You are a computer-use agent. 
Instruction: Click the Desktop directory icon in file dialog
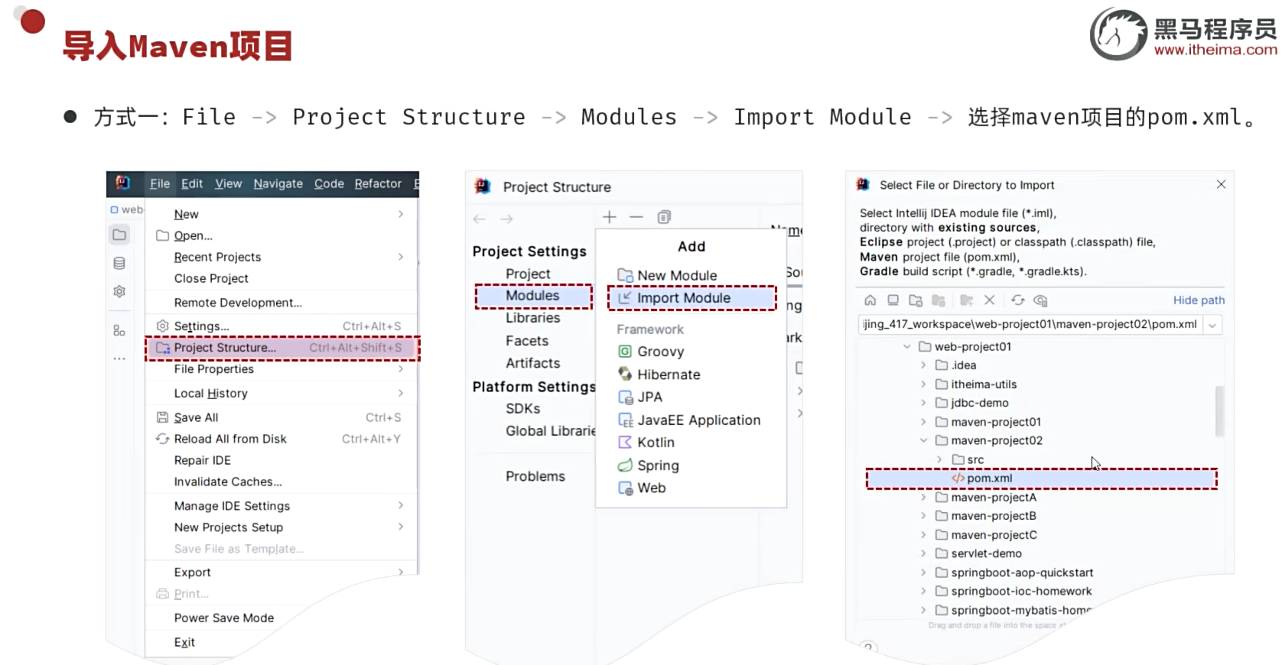click(893, 300)
